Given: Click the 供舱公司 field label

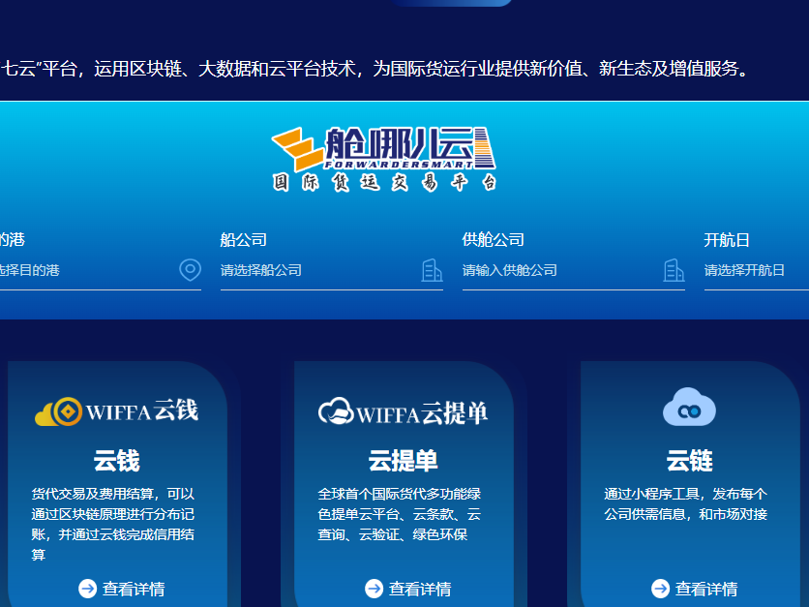Looking at the screenshot, I should pyautogui.click(x=494, y=240).
